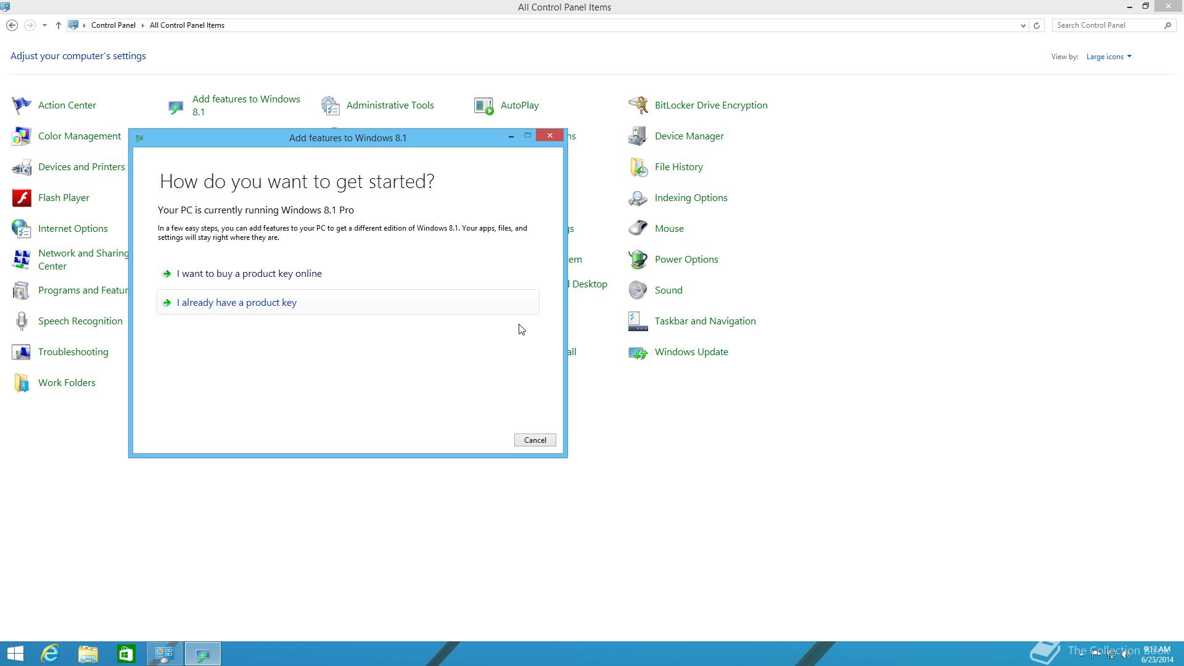Image resolution: width=1184 pixels, height=666 pixels.
Task: Open the Devices and Printers icon
Action: click(x=22, y=167)
